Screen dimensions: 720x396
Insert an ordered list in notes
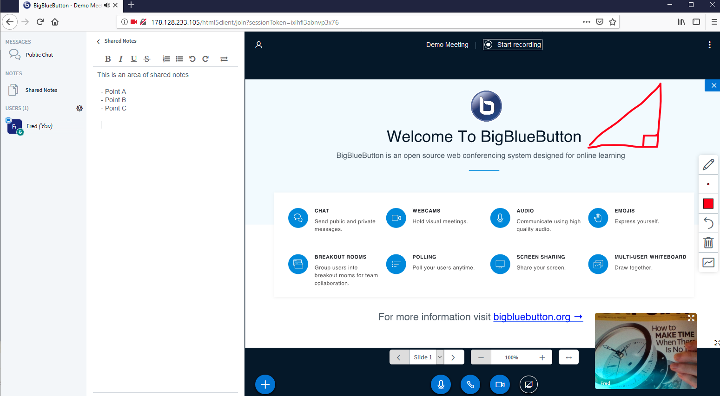pyautogui.click(x=166, y=59)
